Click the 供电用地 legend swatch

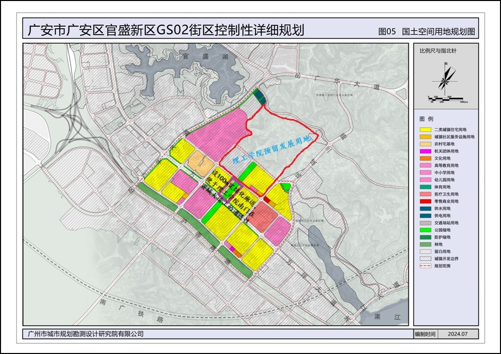(425, 215)
